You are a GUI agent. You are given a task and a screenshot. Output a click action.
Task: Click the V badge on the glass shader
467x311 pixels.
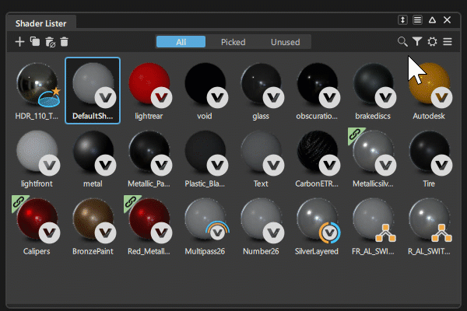273,97
